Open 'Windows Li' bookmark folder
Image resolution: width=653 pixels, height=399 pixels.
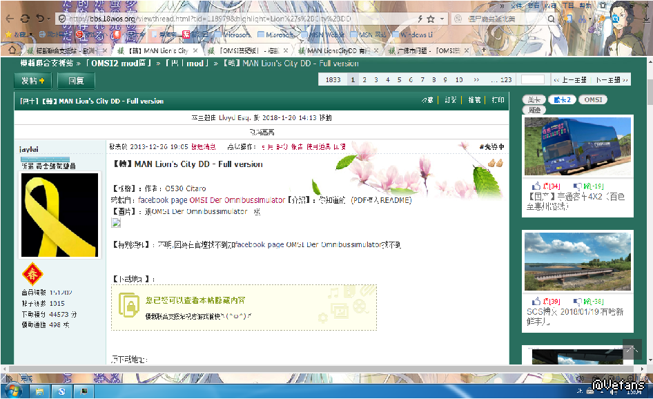(412, 35)
